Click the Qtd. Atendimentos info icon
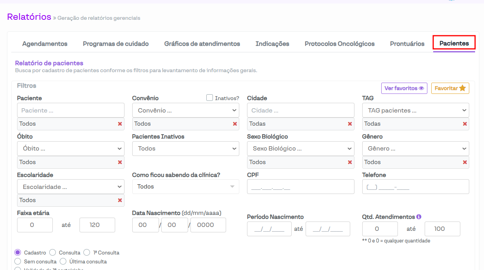484x270 pixels. point(419,217)
